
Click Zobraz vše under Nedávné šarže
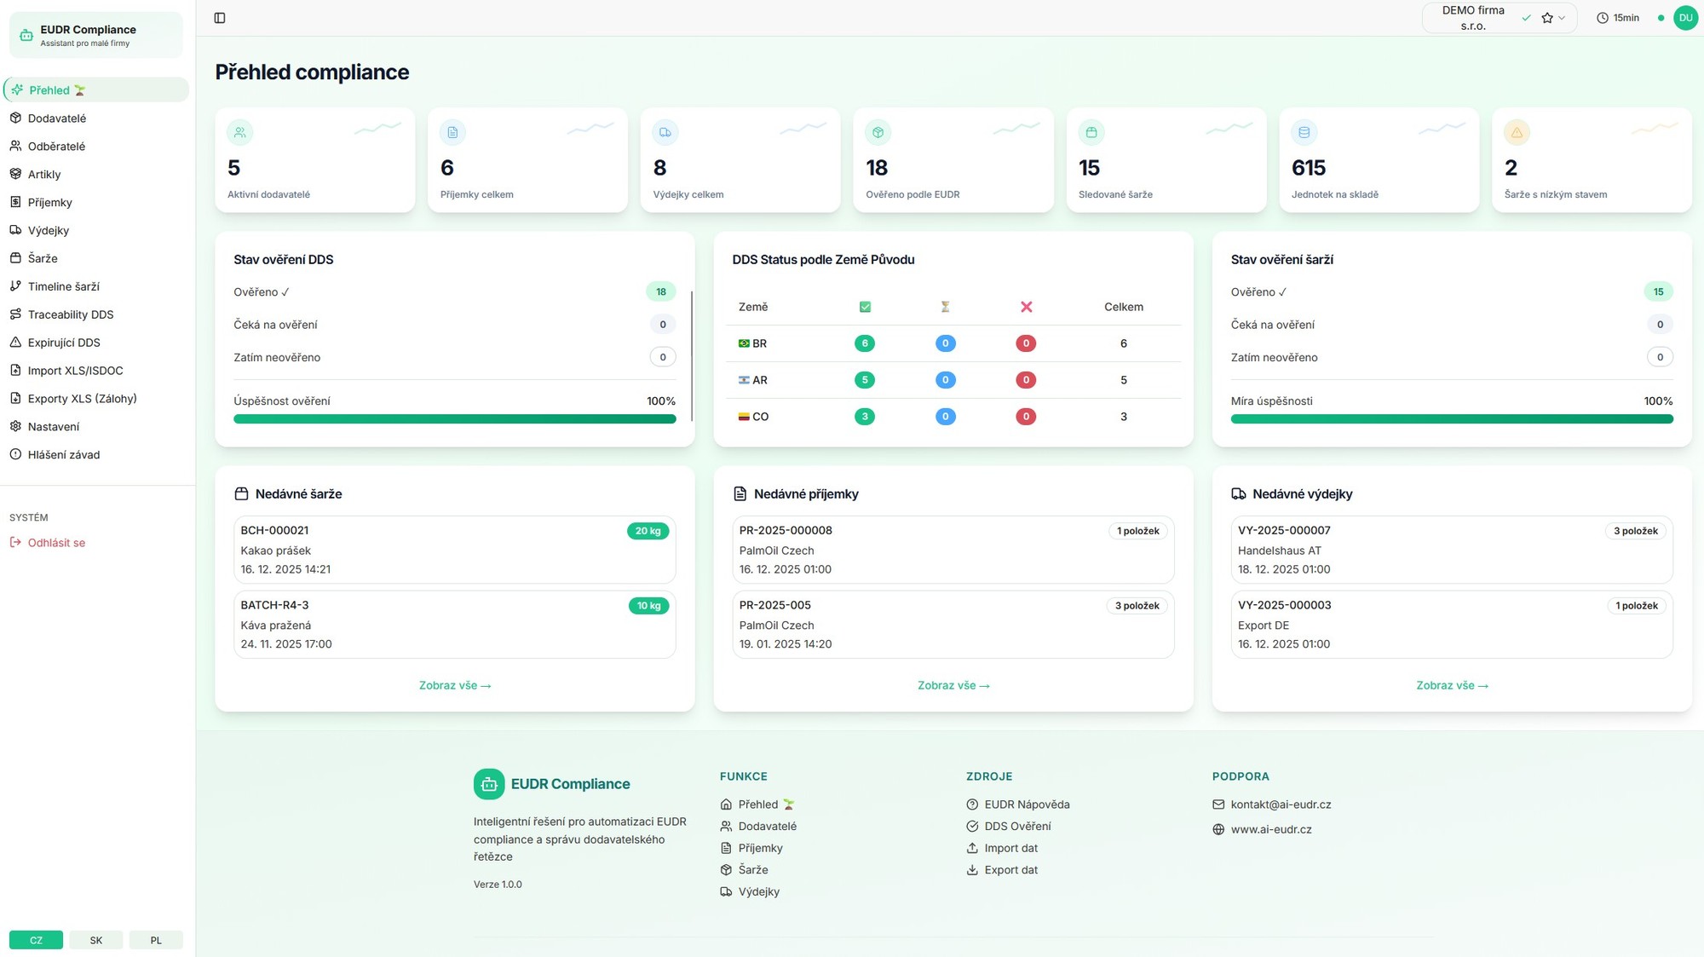pyautogui.click(x=454, y=685)
